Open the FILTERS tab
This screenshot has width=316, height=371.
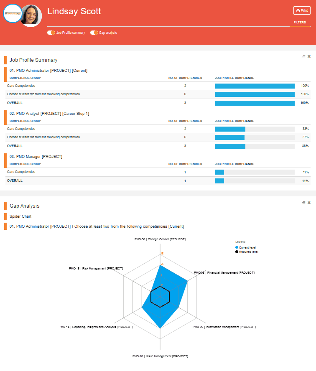[x=300, y=23]
